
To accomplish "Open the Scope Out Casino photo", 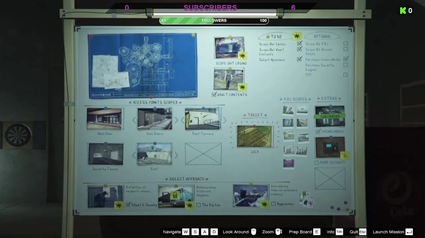I will tap(230, 48).
